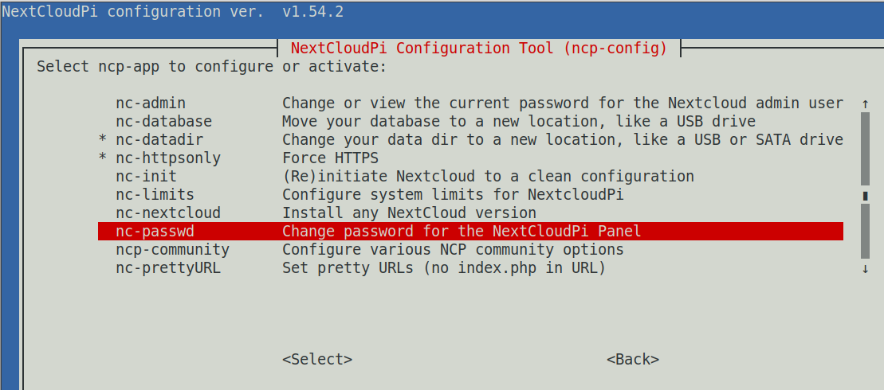Click 'Install any NextCloud version' description

point(409,213)
